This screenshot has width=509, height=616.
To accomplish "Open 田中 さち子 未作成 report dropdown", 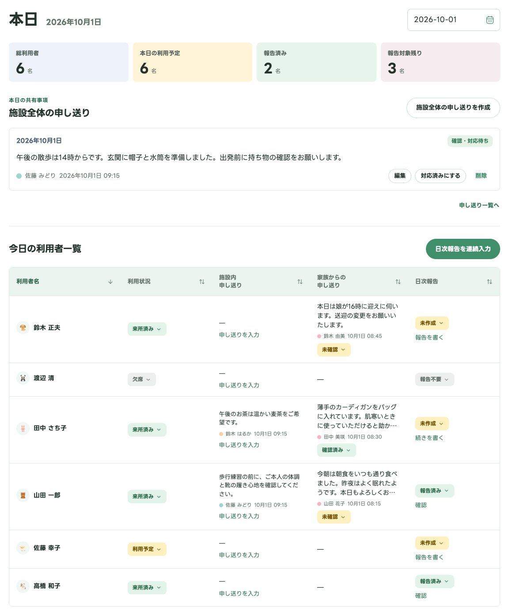I will click(432, 424).
